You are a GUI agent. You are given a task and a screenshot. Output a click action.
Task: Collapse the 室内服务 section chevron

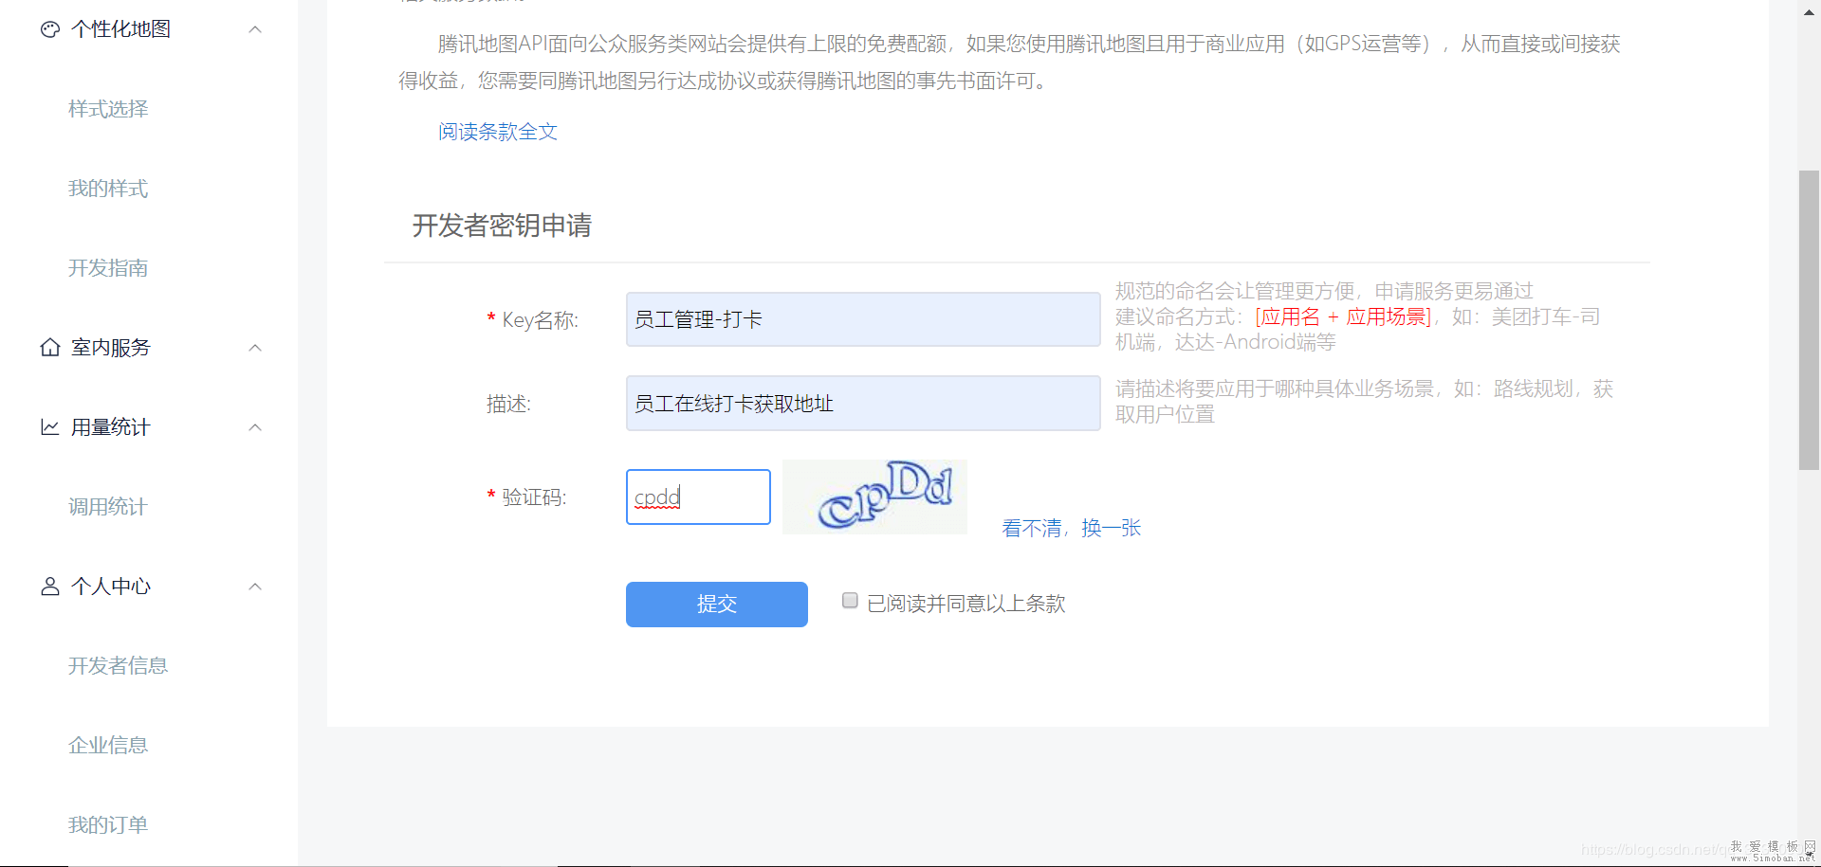[x=255, y=348]
